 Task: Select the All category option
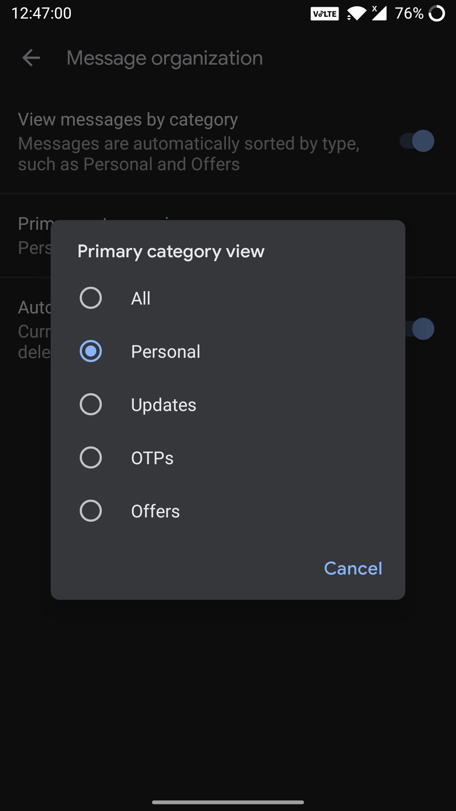[90, 298]
